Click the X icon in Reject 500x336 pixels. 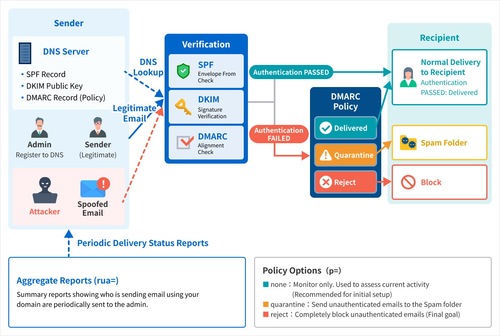[325, 182]
